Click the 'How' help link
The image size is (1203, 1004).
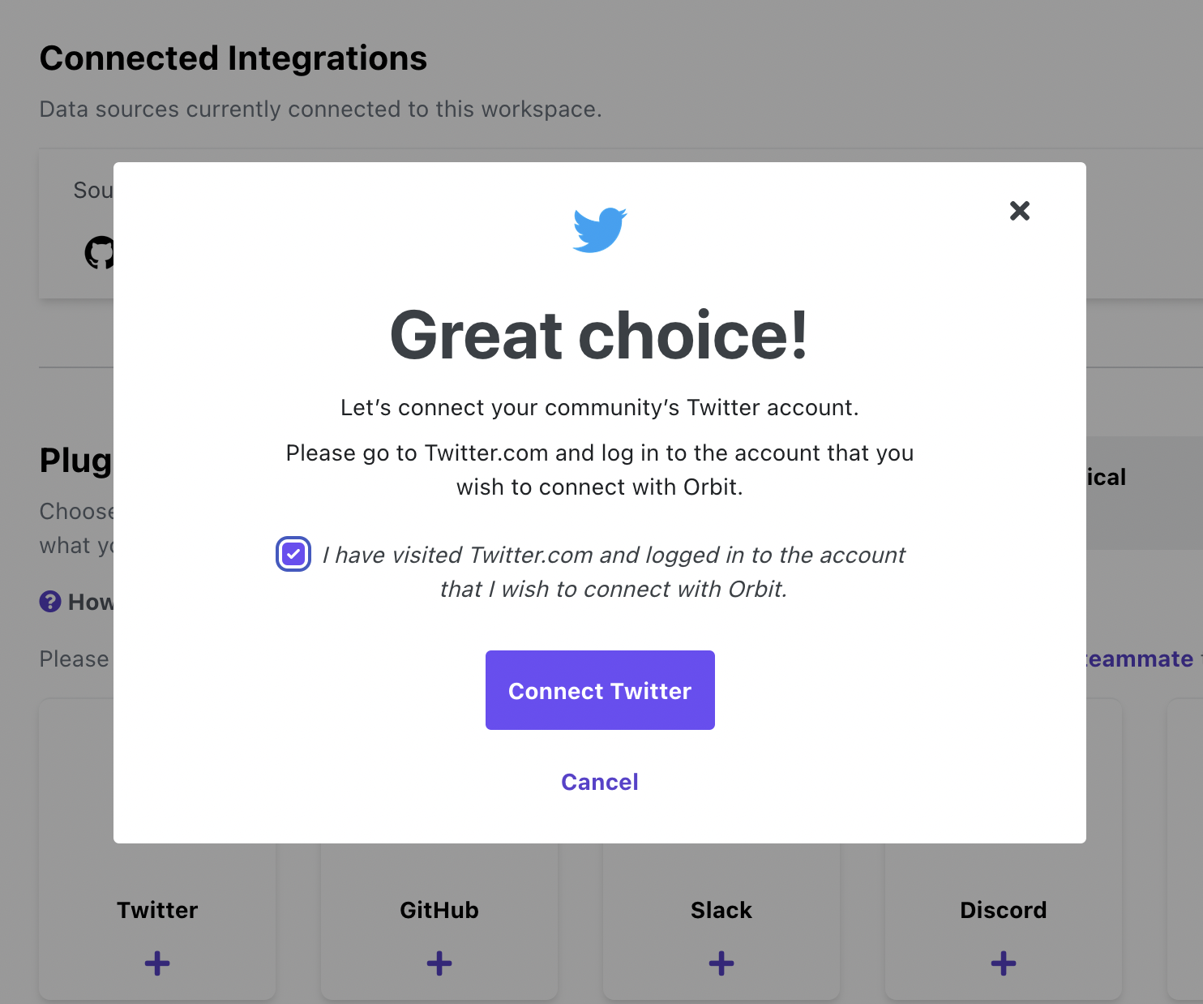point(91,602)
